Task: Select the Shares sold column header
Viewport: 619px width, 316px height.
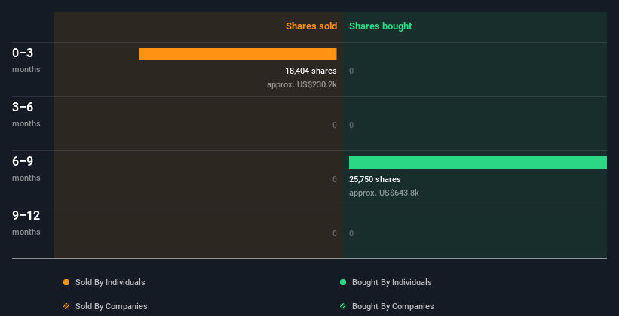Action: 311,26
